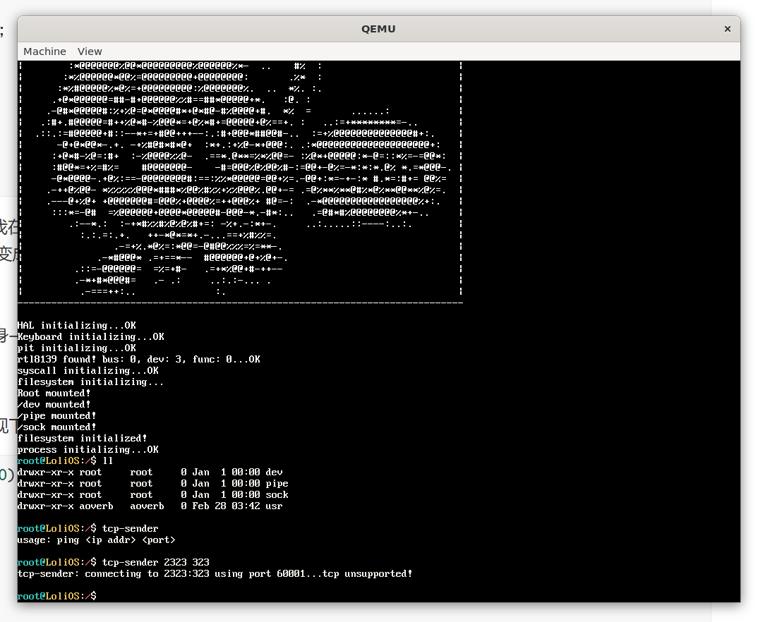The width and height of the screenshot is (758, 622).
Task: Click the 'dev' directory listing entry
Action: (x=274, y=472)
